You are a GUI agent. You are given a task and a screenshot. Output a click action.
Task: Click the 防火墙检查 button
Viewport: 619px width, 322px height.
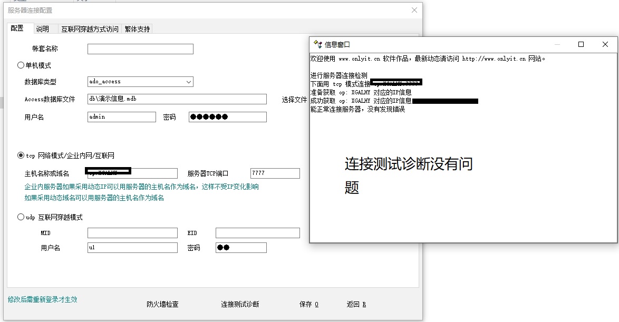[162, 304]
